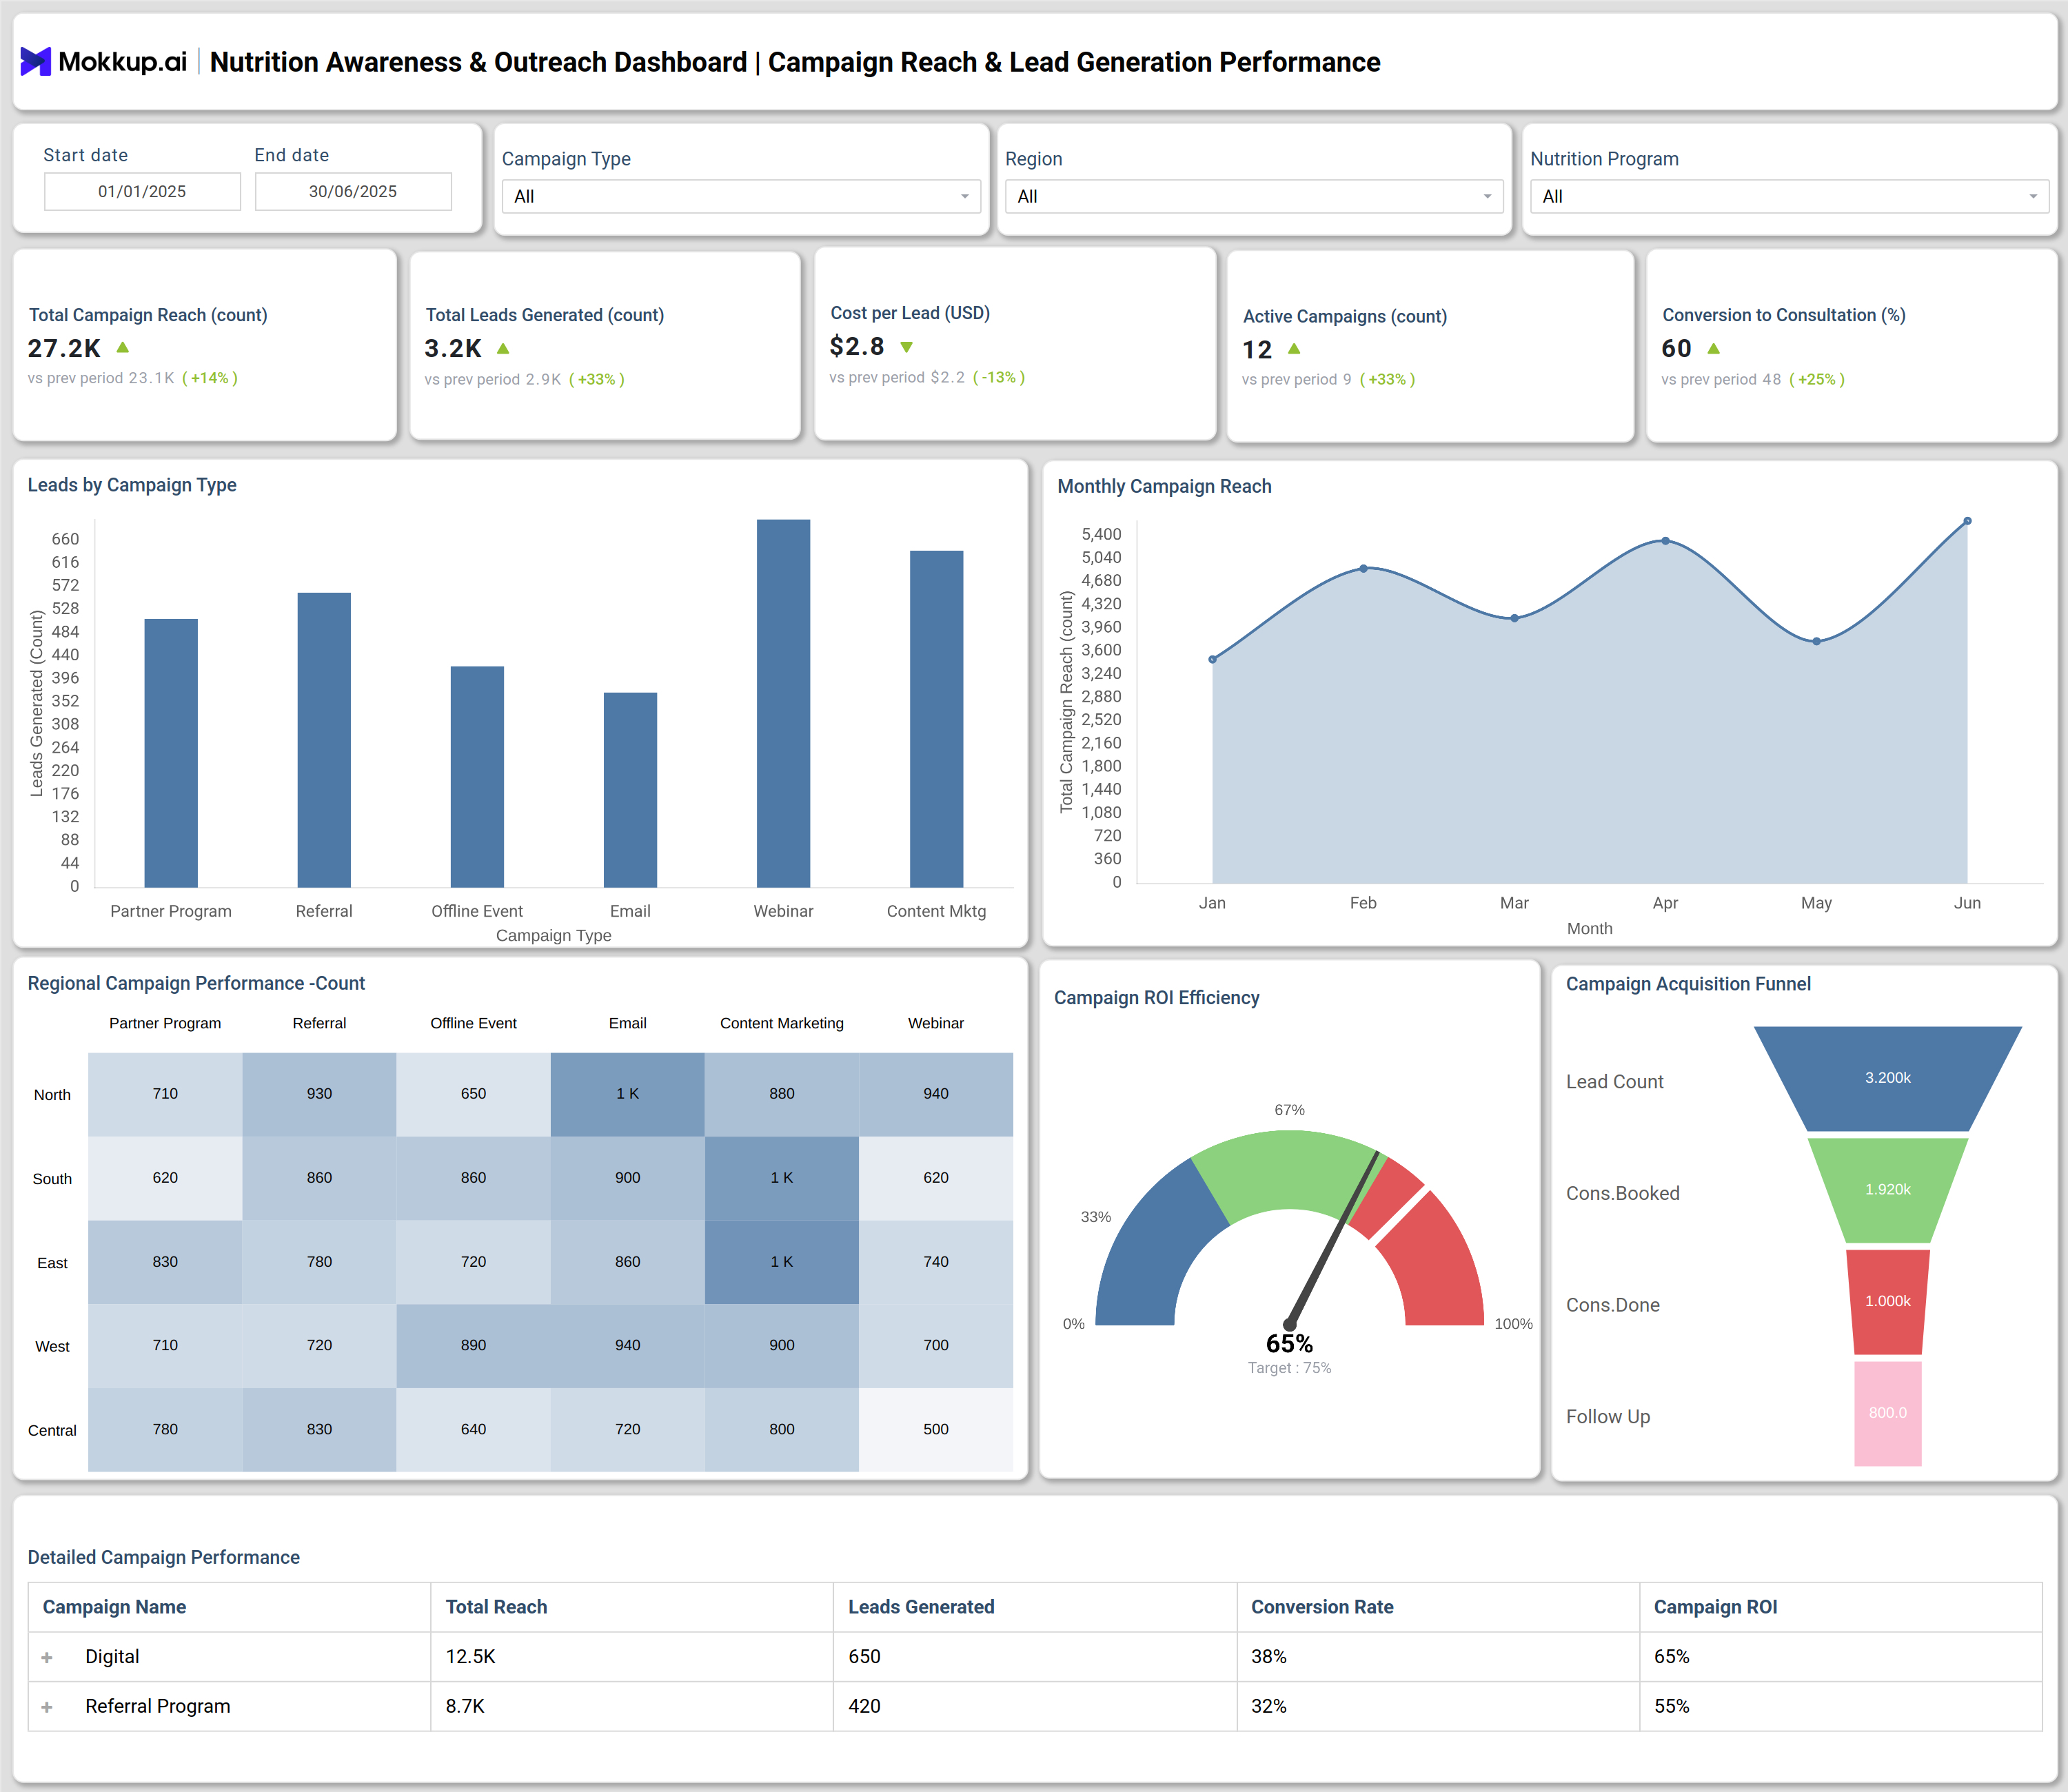Sort by Conversion Rate column header
Image resolution: width=2068 pixels, height=1792 pixels.
pos(1322,1607)
